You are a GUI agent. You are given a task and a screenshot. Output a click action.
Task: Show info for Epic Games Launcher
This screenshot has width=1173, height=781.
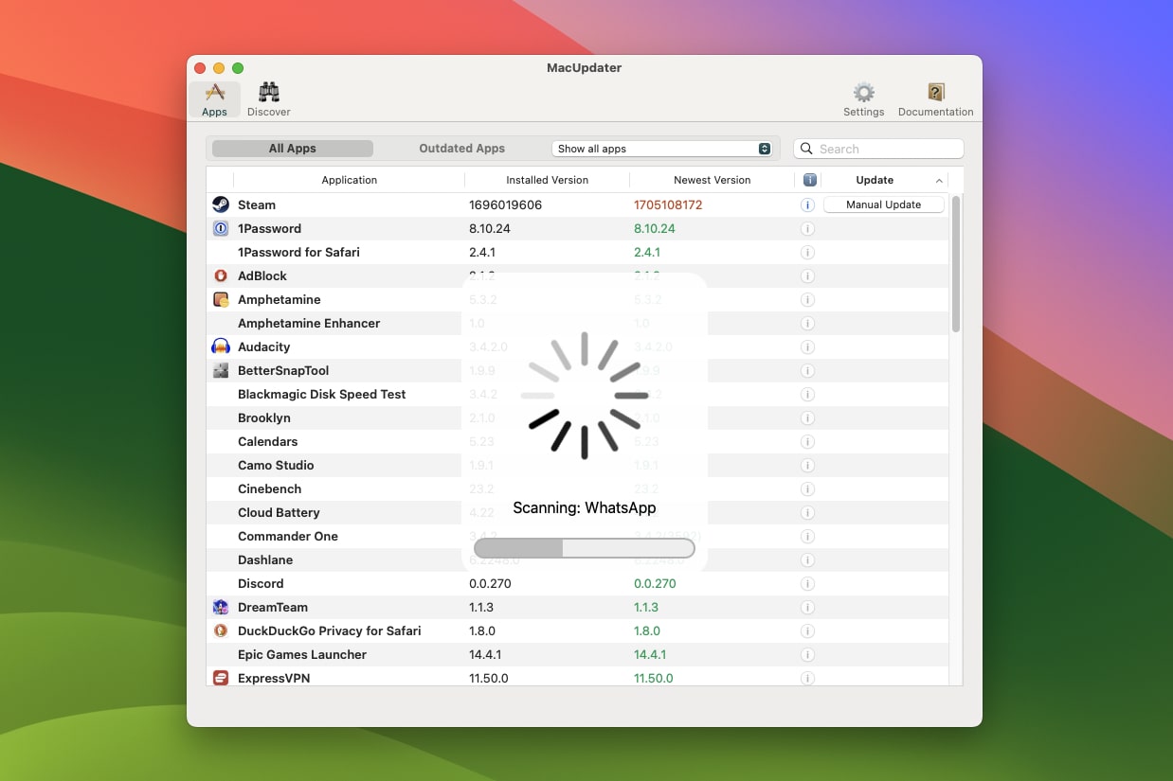point(808,654)
